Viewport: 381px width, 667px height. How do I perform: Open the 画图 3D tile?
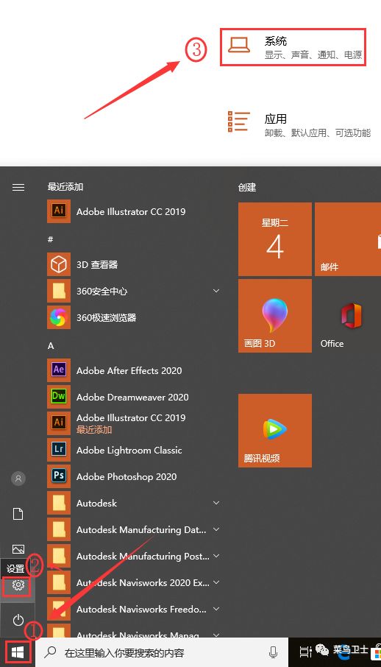(x=274, y=316)
